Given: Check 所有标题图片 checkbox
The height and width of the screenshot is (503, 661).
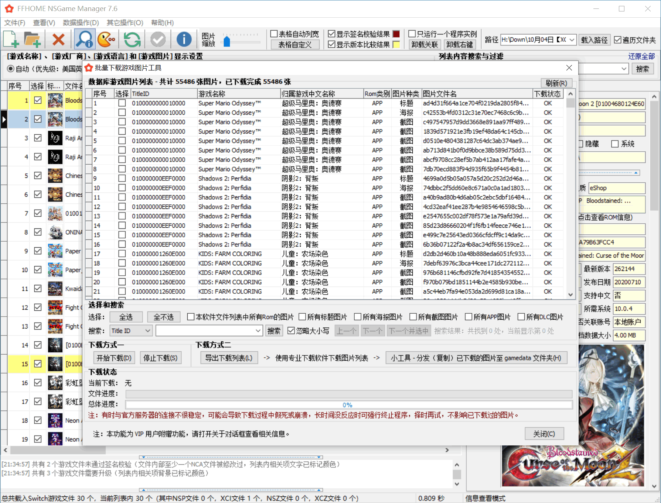Looking at the screenshot, I should coord(302,317).
